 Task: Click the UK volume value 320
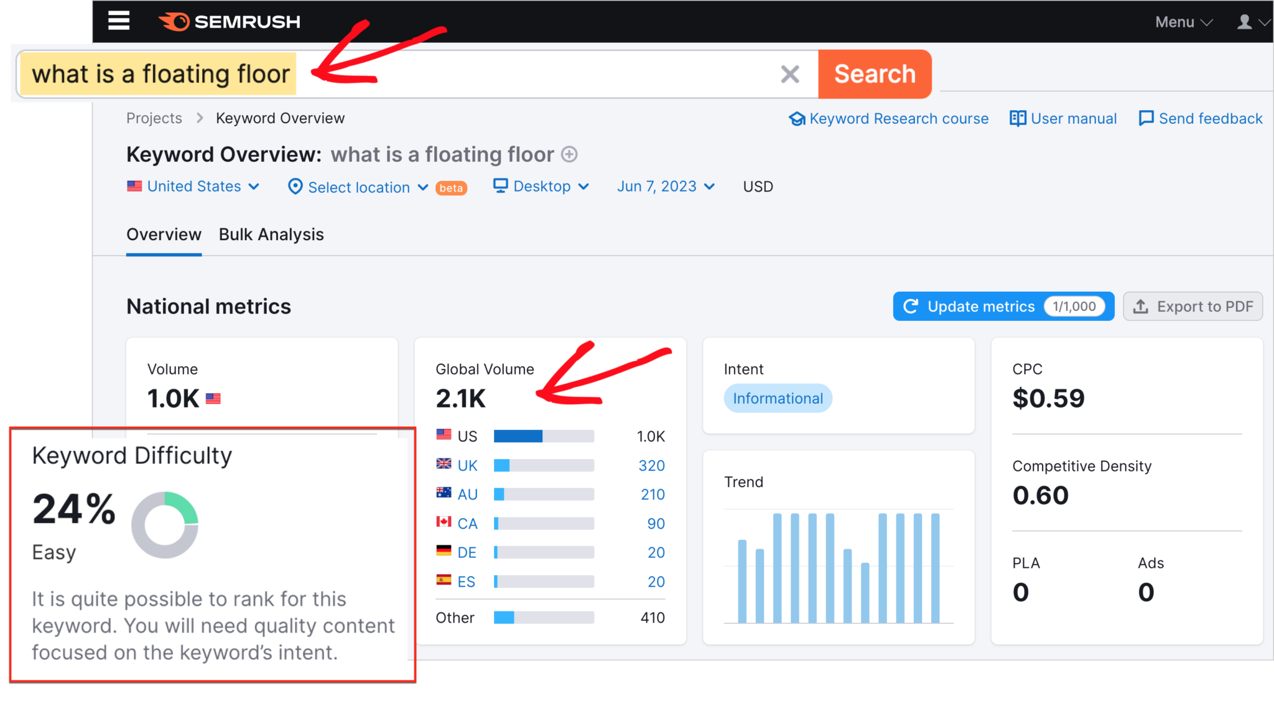click(651, 466)
